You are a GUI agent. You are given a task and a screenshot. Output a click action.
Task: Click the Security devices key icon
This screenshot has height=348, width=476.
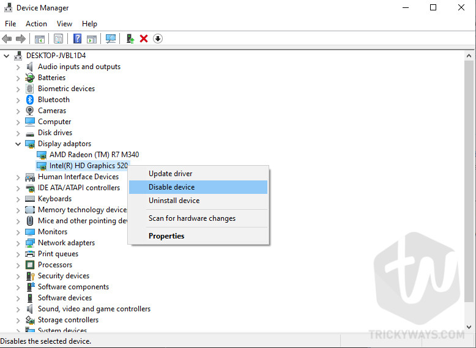pyautogui.click(x=31, y=276)
